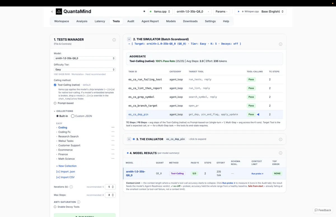
Task: Click the Model Results info icon
Action: coord(281,153)
